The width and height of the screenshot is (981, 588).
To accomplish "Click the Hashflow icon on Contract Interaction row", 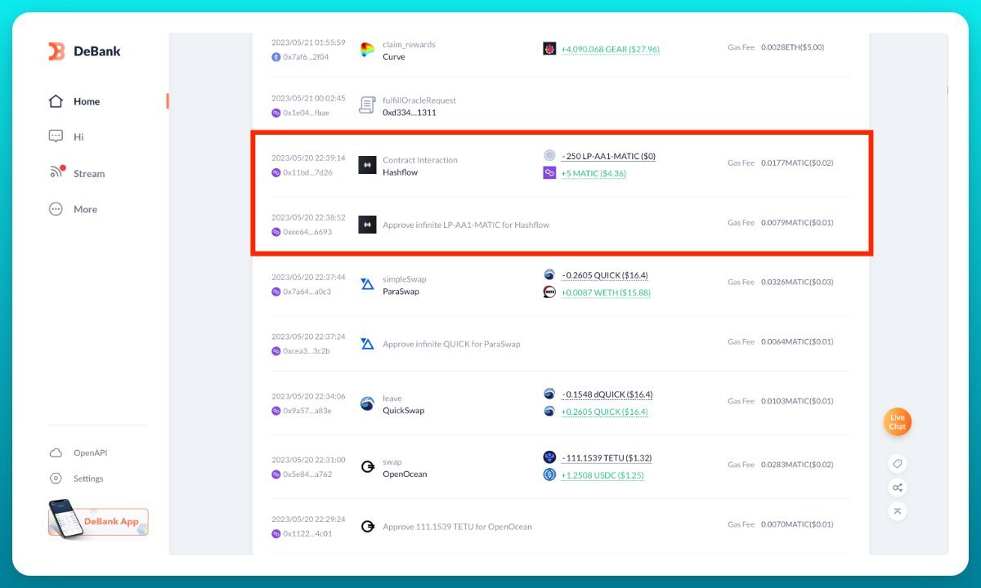I will (367, 165).
